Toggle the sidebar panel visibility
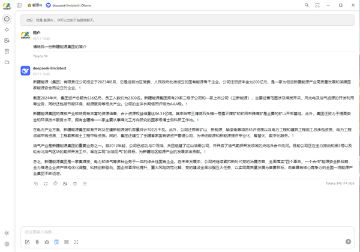 click(19, 5)
